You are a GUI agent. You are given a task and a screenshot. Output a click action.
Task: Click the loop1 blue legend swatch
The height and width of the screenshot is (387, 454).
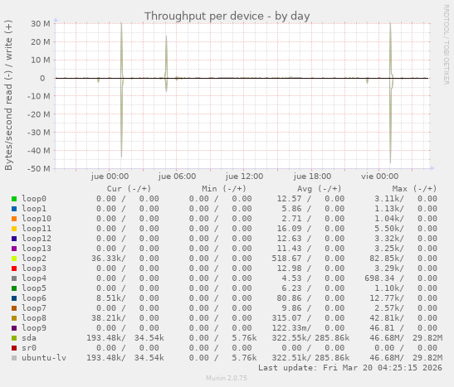point(14,209)
